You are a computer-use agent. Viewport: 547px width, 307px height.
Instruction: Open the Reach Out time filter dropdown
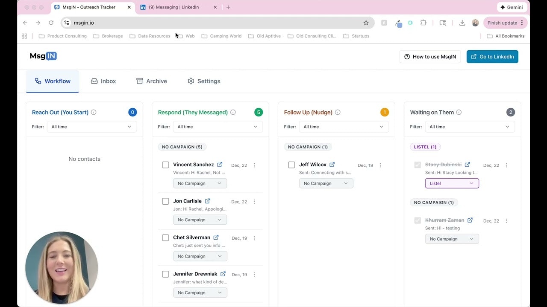pyautogui.click(x=92, y=127)
